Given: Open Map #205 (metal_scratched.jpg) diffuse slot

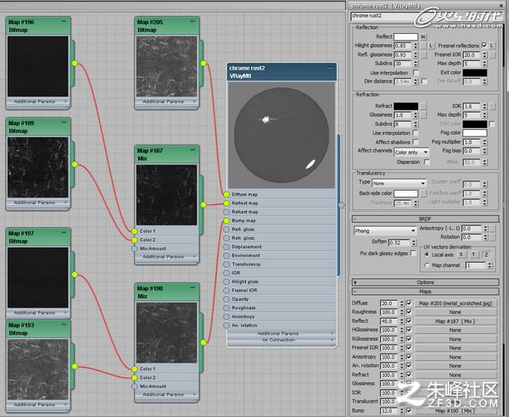Looking at the screenshot, I should [x=456, y=303].
